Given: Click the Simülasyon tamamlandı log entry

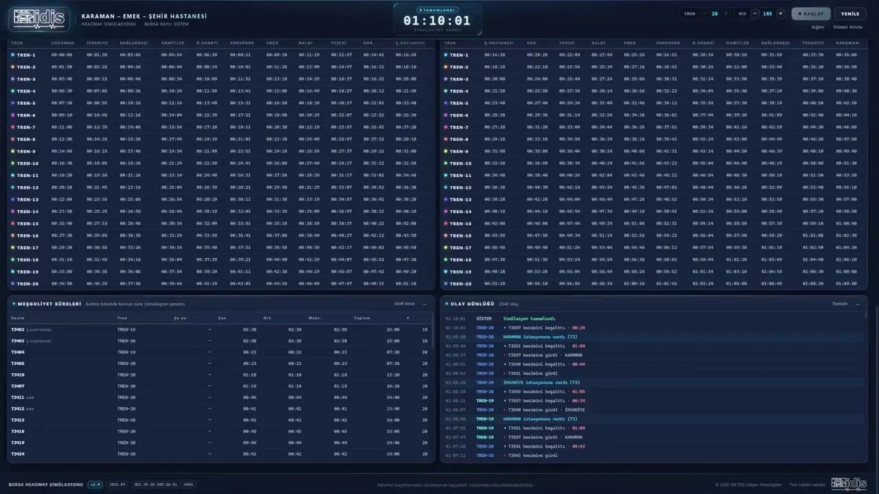Looking at the screenshot, I should coord(653,318).
